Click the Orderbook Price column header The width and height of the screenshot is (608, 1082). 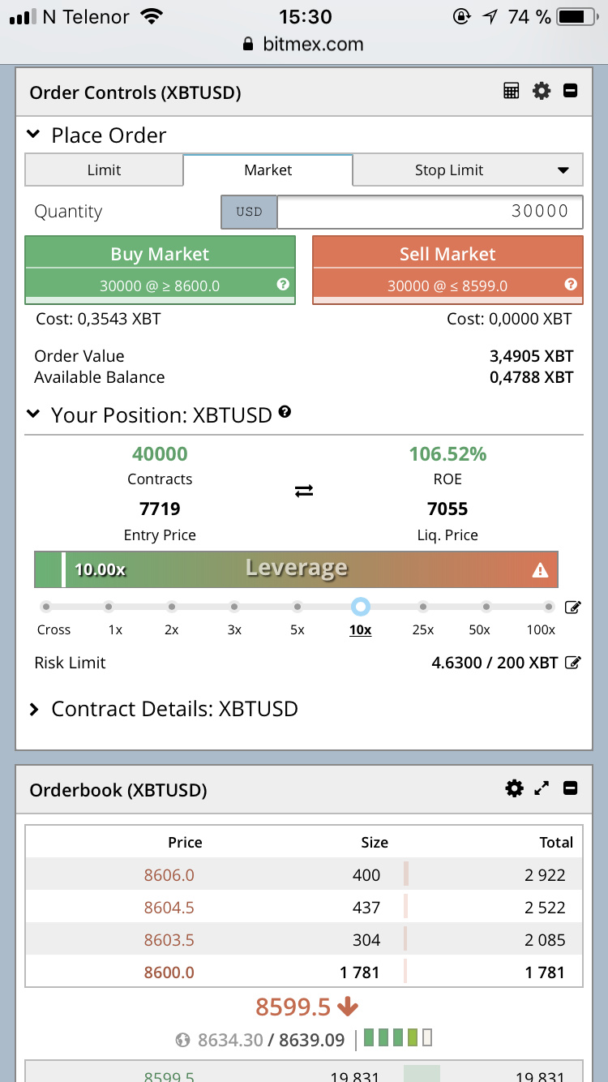(x=185, y=843)
